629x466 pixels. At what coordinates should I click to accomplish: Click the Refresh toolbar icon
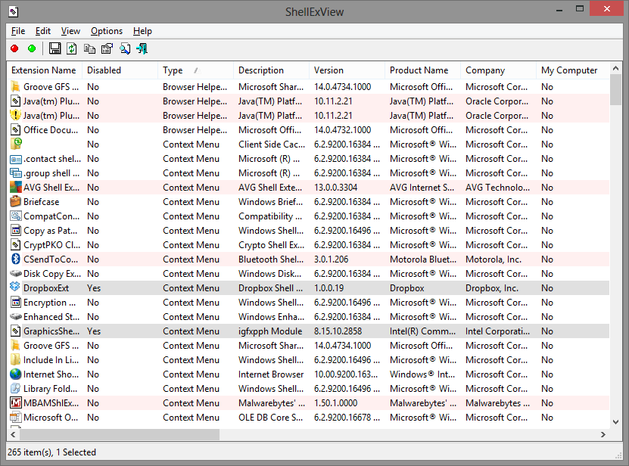pos(71,48)
